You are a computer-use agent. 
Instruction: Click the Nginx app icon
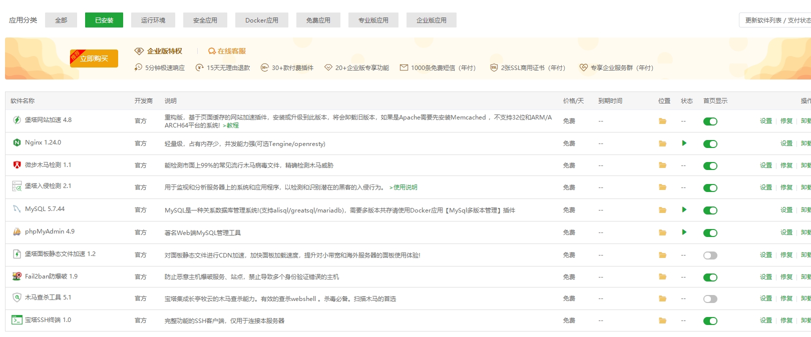pos(17,142)
